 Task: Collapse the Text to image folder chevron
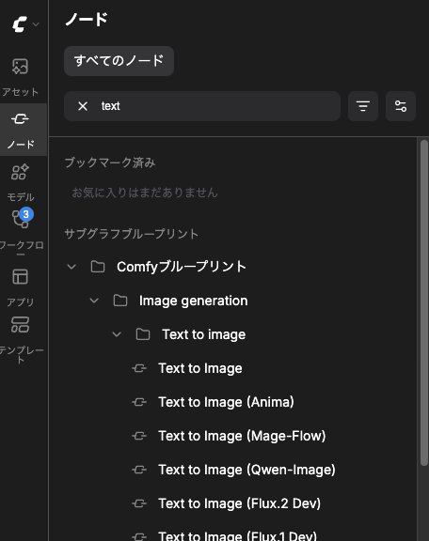[x=117, y=334]
